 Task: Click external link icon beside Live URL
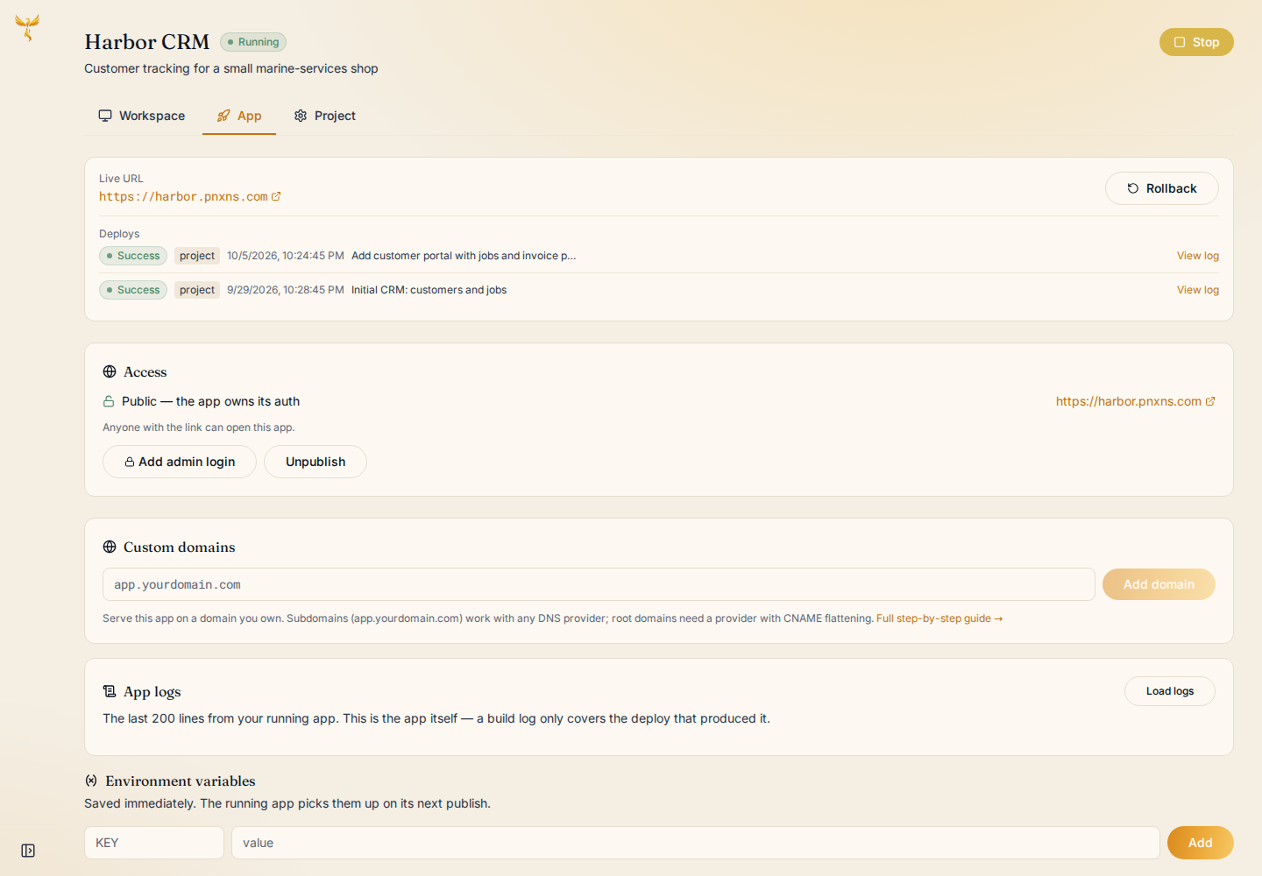click(x=276, y=196)
